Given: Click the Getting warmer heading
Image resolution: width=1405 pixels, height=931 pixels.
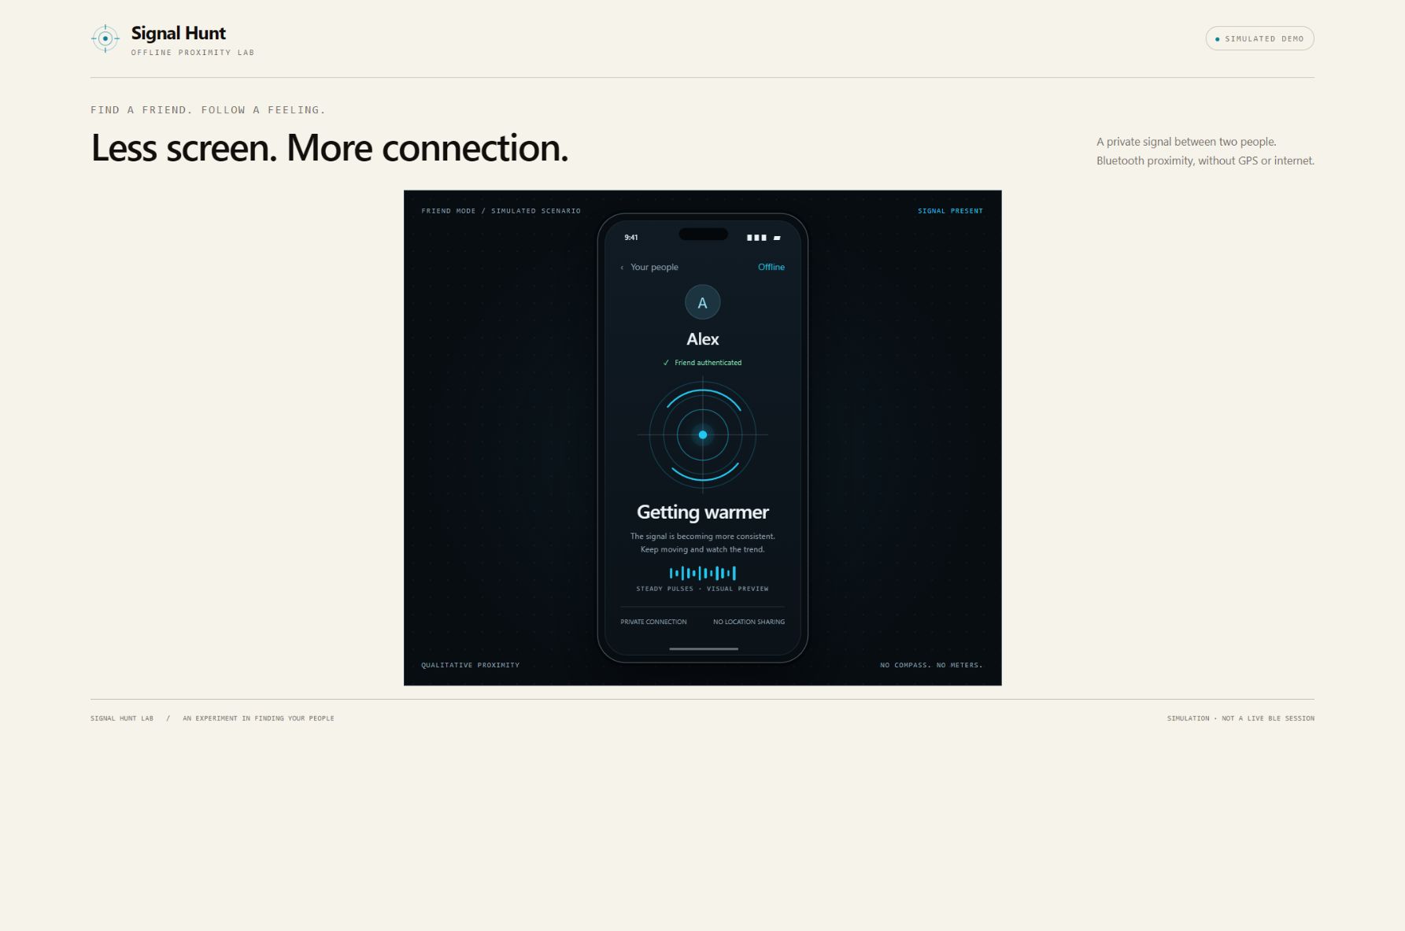Looking at the screenshot, I should click(x=702, y=512).
